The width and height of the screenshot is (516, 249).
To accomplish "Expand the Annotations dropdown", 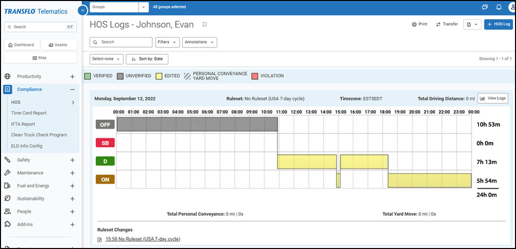I will pyautogui.click(x=199, y=42).
